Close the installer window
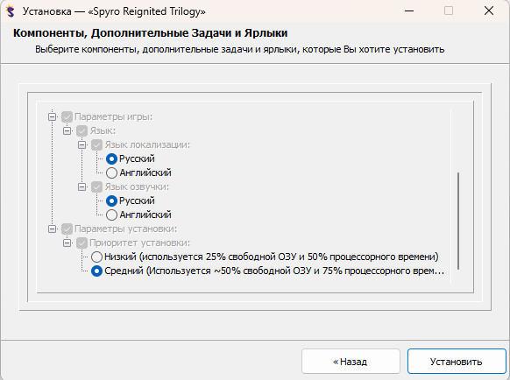The image size is (510, 380). (489, 11)
